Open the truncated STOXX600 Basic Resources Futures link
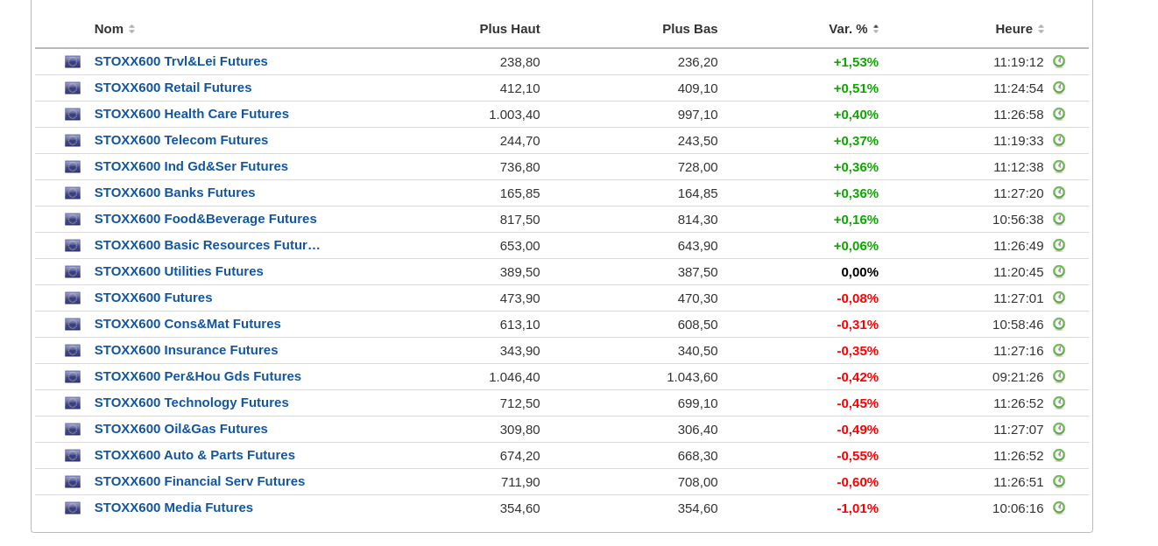 (208, 245)
